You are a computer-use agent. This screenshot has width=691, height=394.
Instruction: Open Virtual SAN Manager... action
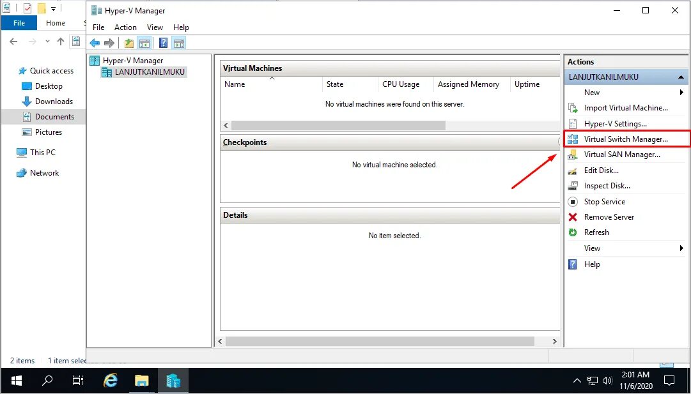pyautogui.click(x=622, y=155)
